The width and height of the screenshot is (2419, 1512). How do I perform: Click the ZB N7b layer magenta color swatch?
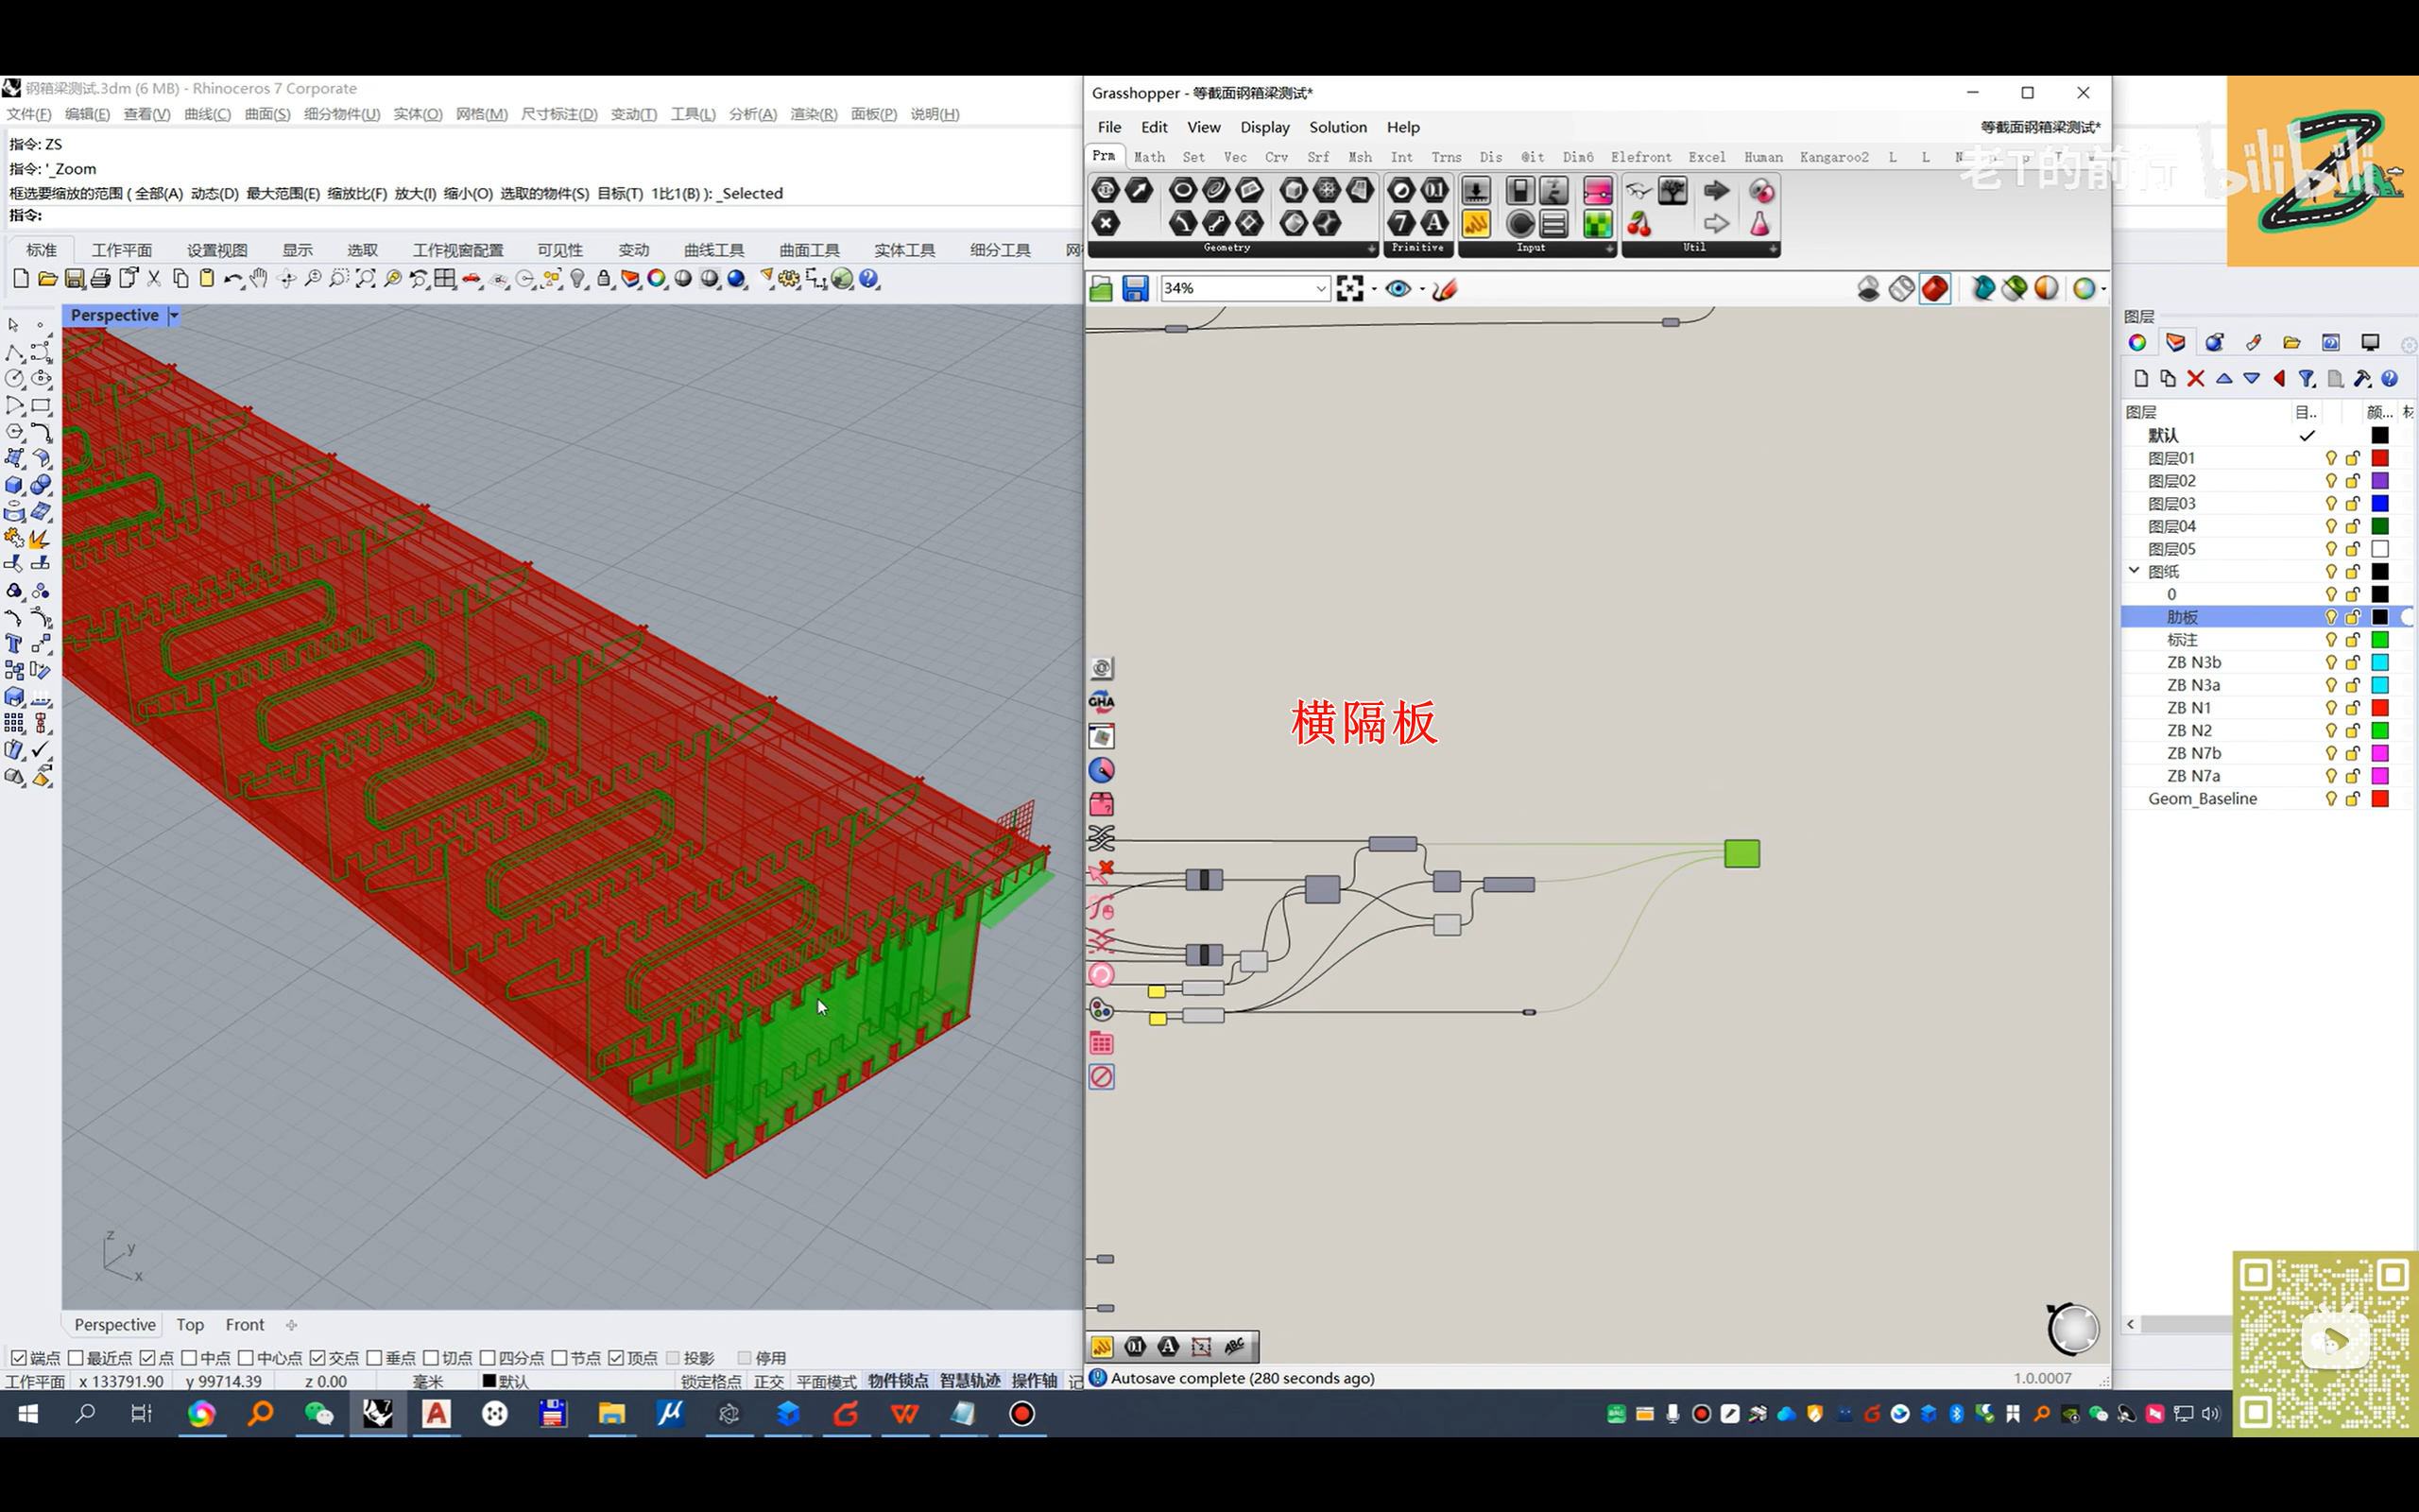[x=2379, y=753]
